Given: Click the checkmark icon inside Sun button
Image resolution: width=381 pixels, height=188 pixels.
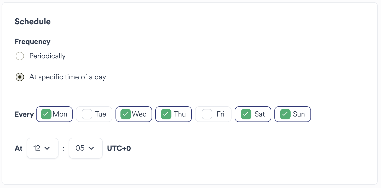Looking at the screenshot, I should point(285,114).
